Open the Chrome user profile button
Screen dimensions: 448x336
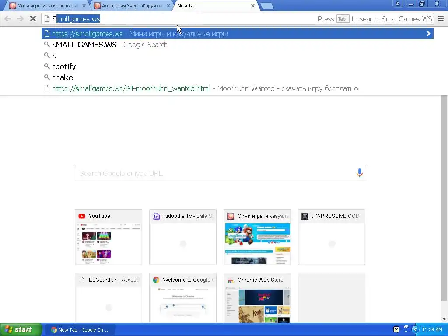click(x=397, y=3)
